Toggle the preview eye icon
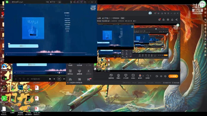The image size is (207, 116). (x=161, y=76)
